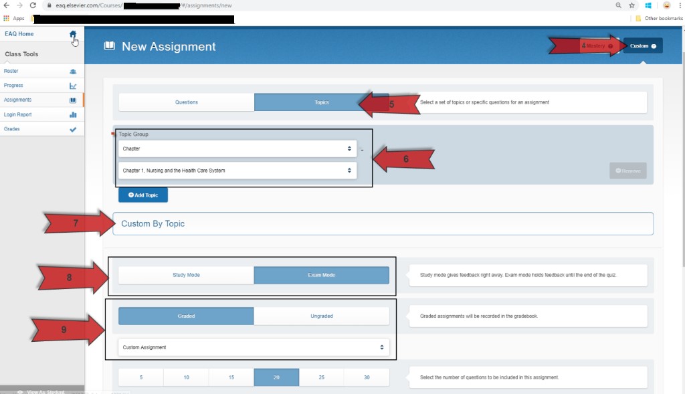Screen dimensions: 685x394
Task: Click the Assignments book icon
Action: [x=74, y=100]
